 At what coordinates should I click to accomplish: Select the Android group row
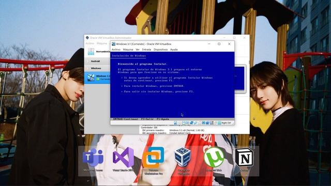tap(97, 61)
